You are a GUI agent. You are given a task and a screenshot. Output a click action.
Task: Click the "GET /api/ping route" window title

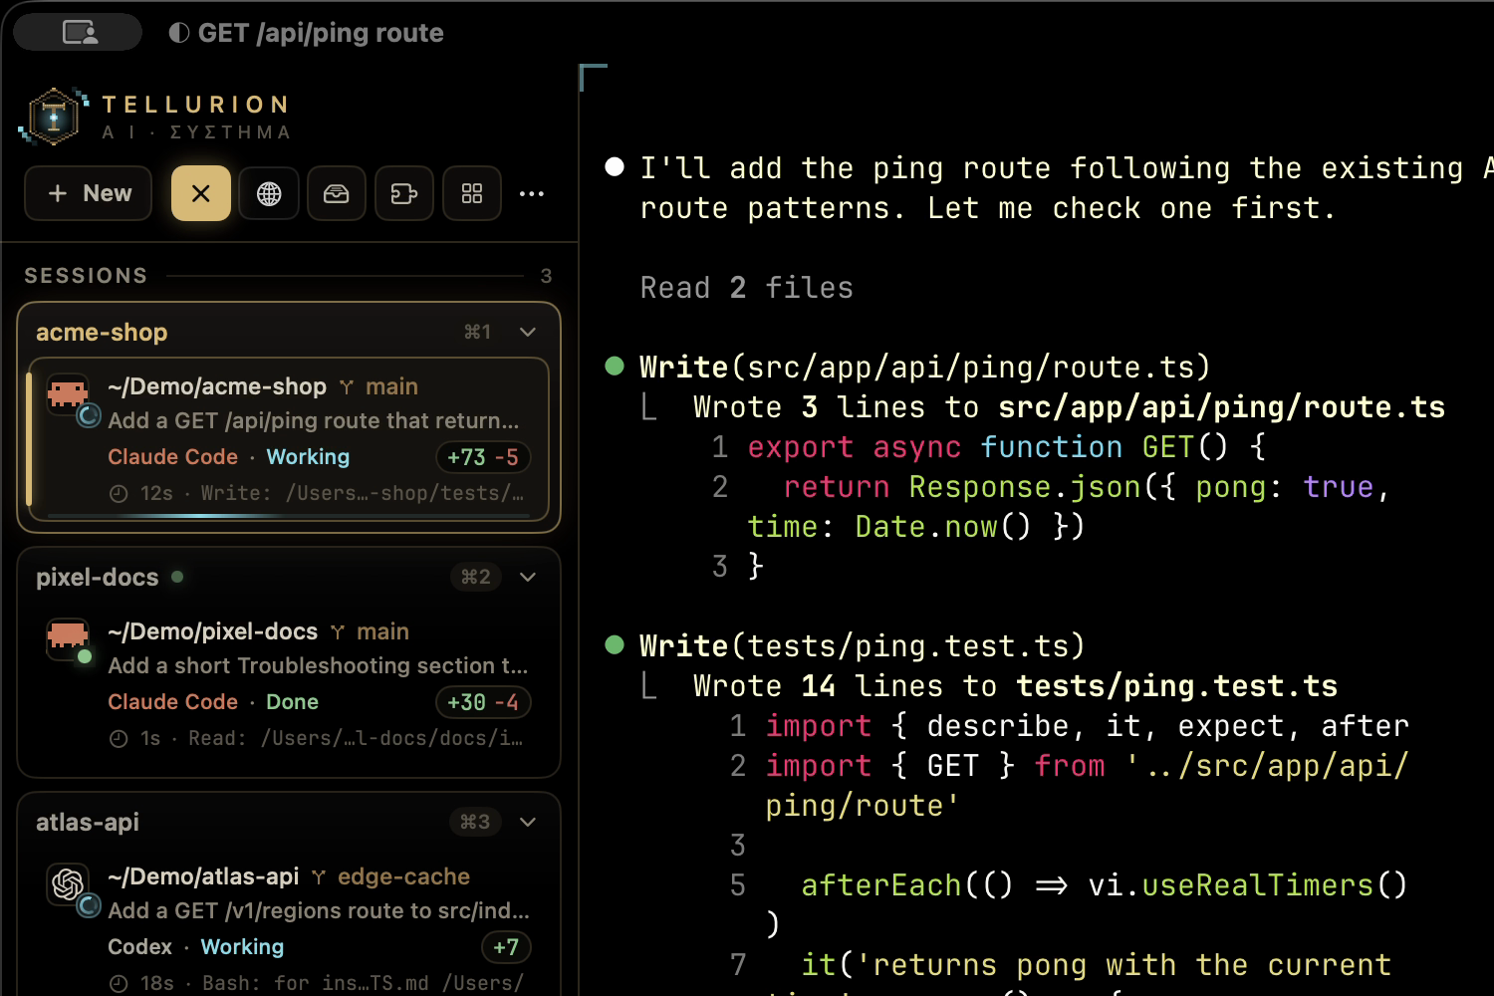[321, 33]
